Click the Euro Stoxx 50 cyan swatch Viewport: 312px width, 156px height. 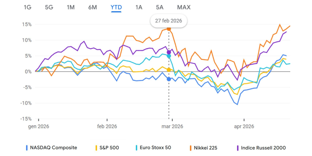[136, 148]
